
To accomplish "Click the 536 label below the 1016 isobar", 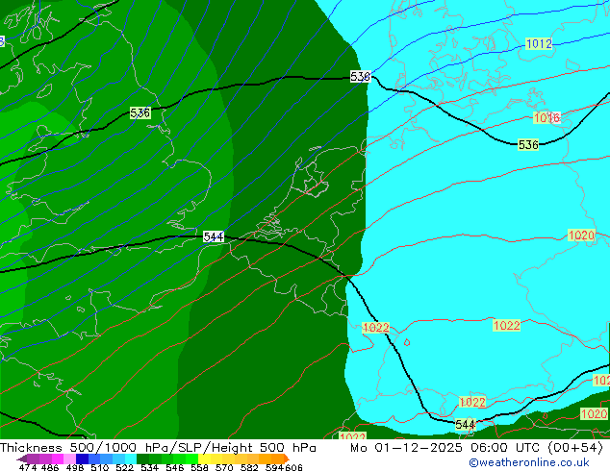I will click(x=528, y=144).
